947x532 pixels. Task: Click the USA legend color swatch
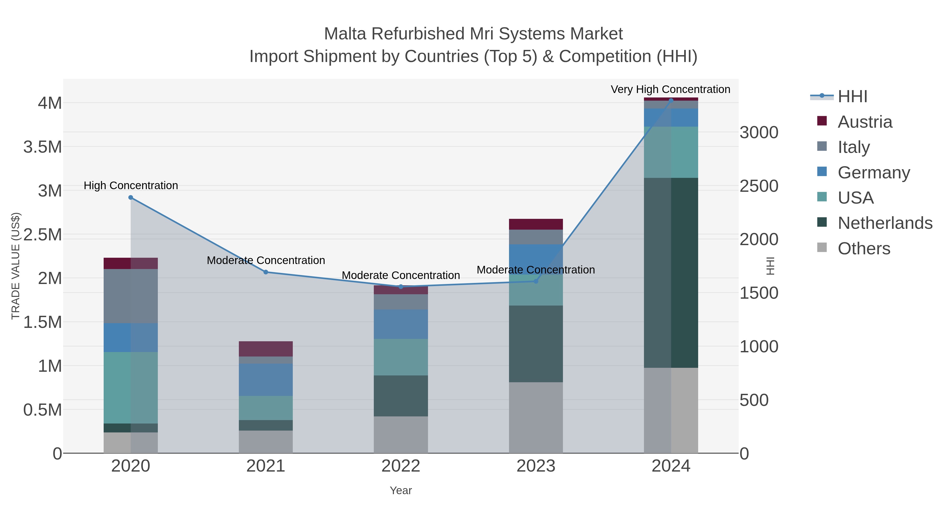(x=822, y=197)
